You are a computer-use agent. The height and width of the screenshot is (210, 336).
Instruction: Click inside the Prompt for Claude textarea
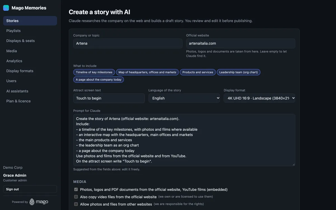184,140
